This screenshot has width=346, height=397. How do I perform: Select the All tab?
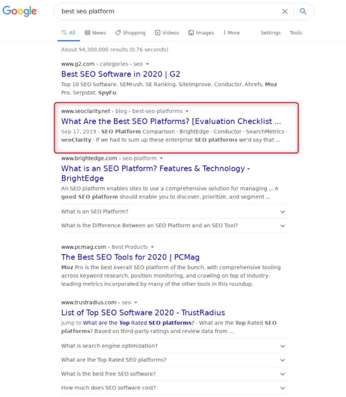coord(68,33)
